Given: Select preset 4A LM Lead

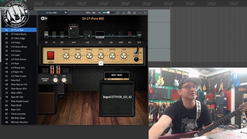Looking at the screenshot, I should coord(19,55).
